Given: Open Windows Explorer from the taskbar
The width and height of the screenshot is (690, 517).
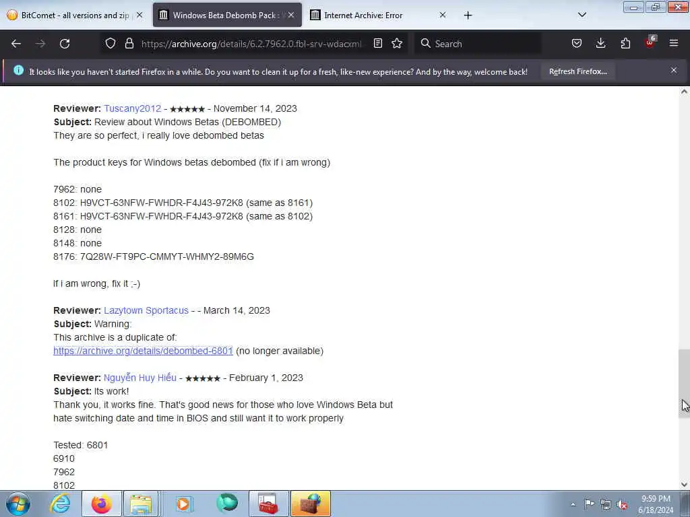Looking at the screenshot, I should (x=141, y=504).
